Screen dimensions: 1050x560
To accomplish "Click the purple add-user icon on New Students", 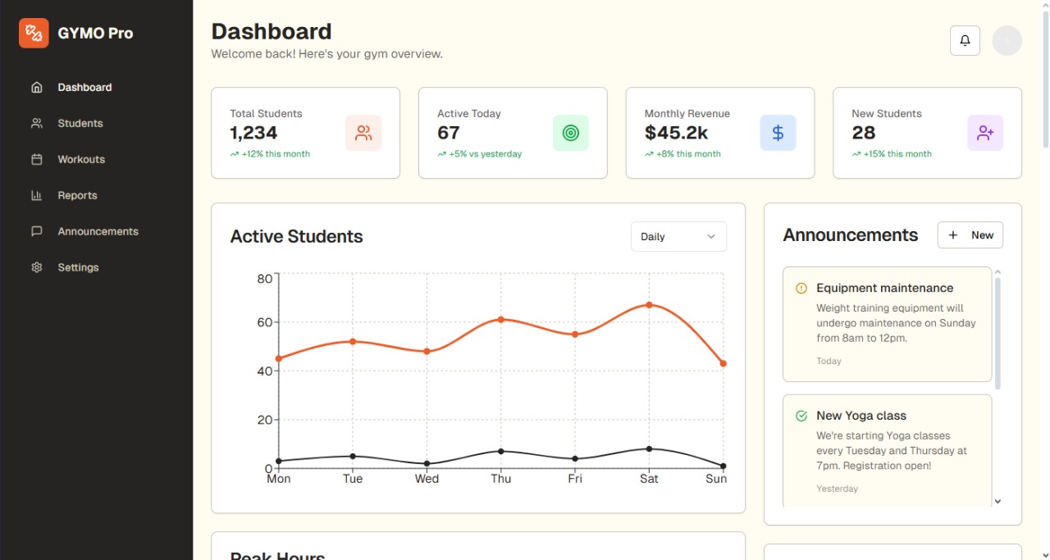I will (985, 133).
